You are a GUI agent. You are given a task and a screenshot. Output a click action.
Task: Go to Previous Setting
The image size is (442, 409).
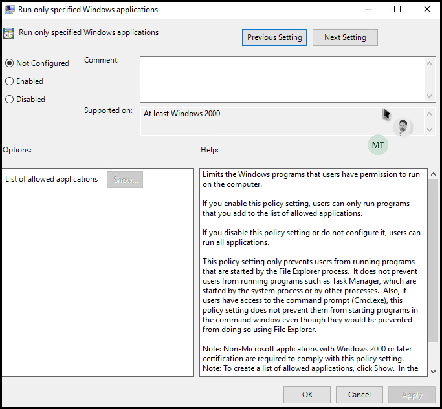(274, 37)
